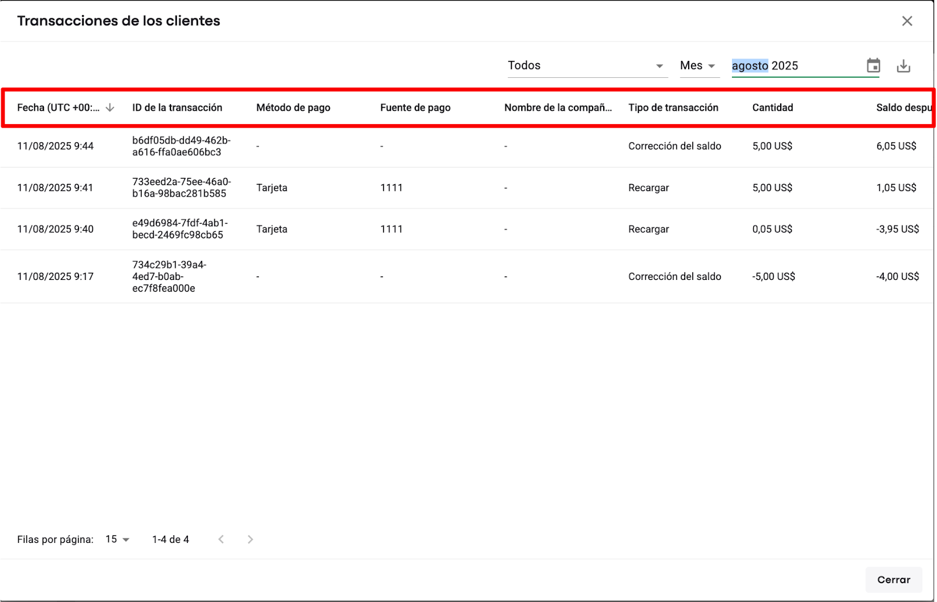Open the Todos filter dropdown
937x602 pixels.
click(x=586, y=66)
